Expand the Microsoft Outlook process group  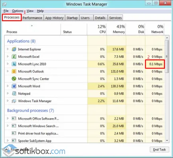[8, 71]
